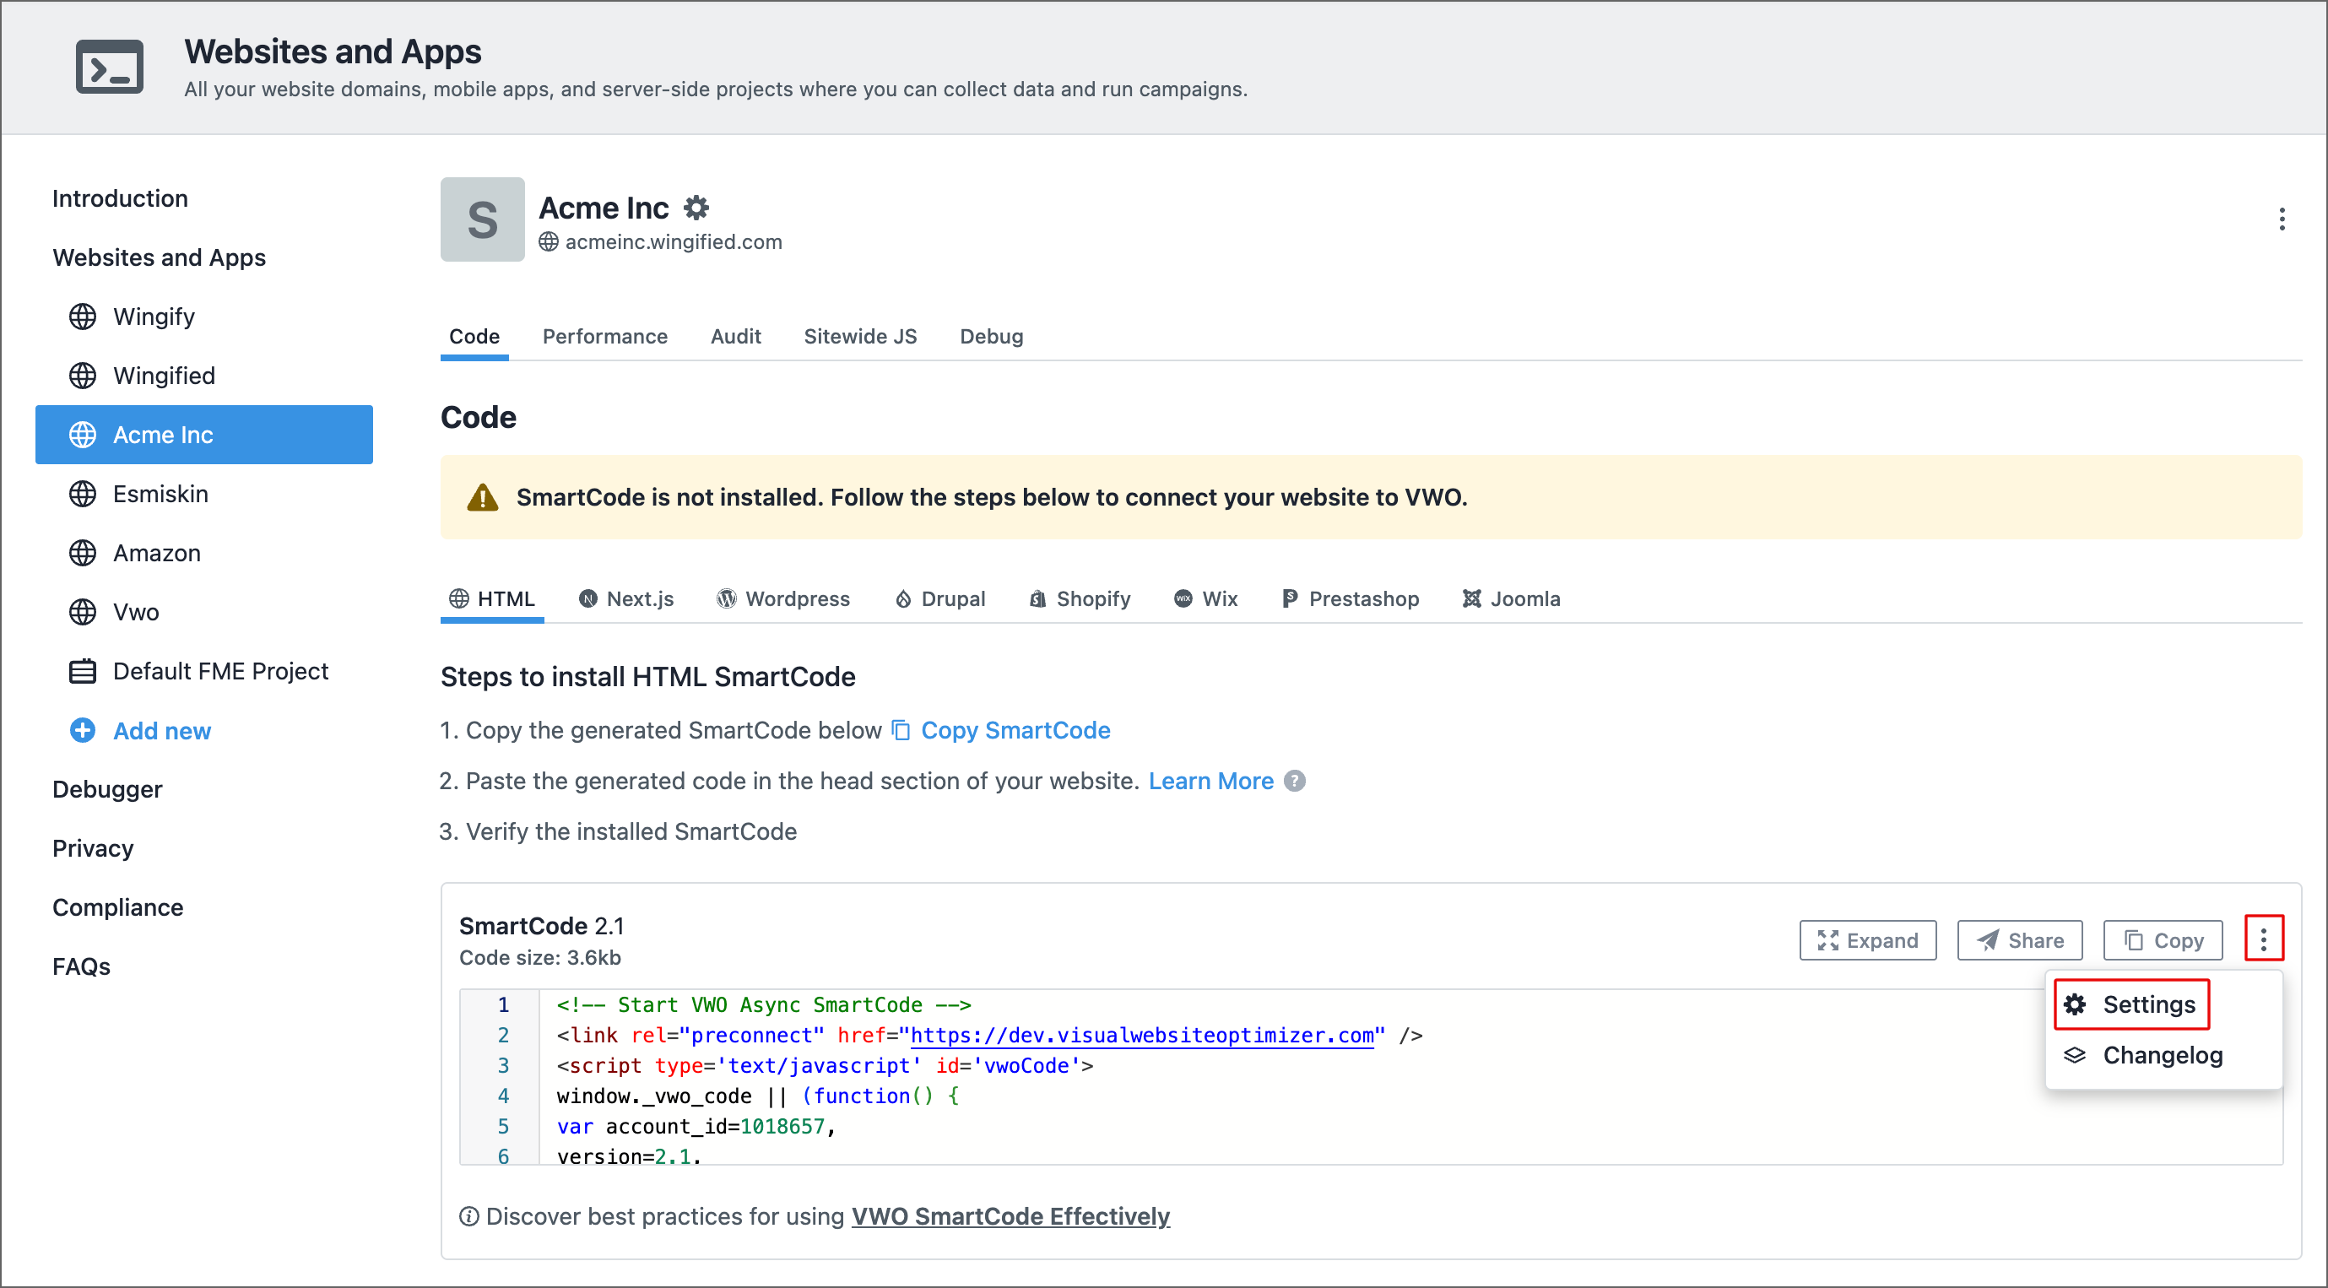Open the three-dot menu for Acme Inc header
Viewport: 2328px width, 1288px height.
(2282, 219)
